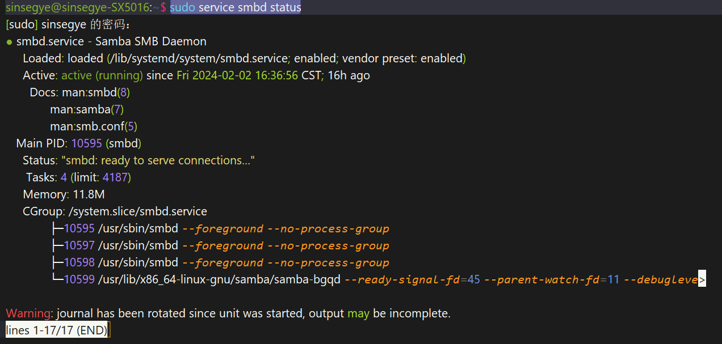
Task: Click the truncation arrow at line end
Action: click(702, 279)
